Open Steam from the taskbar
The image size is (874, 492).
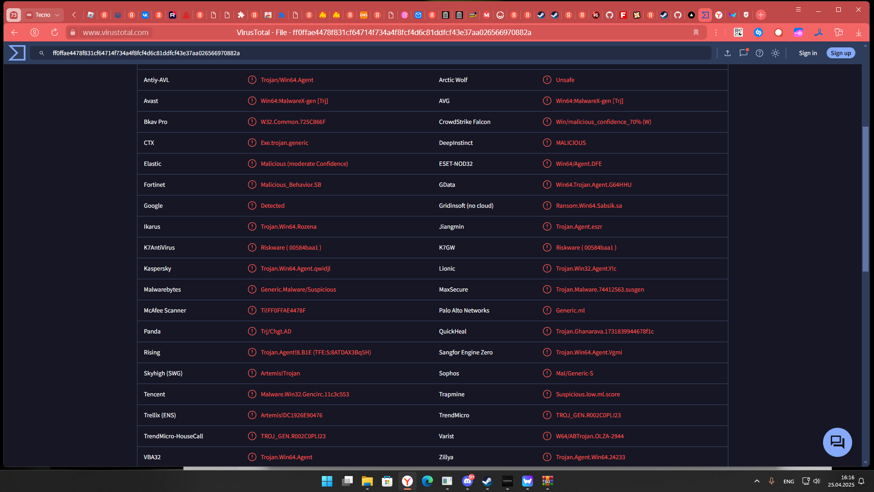pyautogui.click(x=488, y=481)
